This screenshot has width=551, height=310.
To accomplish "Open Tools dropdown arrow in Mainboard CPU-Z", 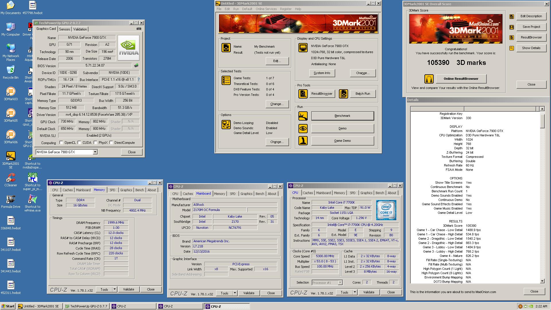I will coord(235,293).
